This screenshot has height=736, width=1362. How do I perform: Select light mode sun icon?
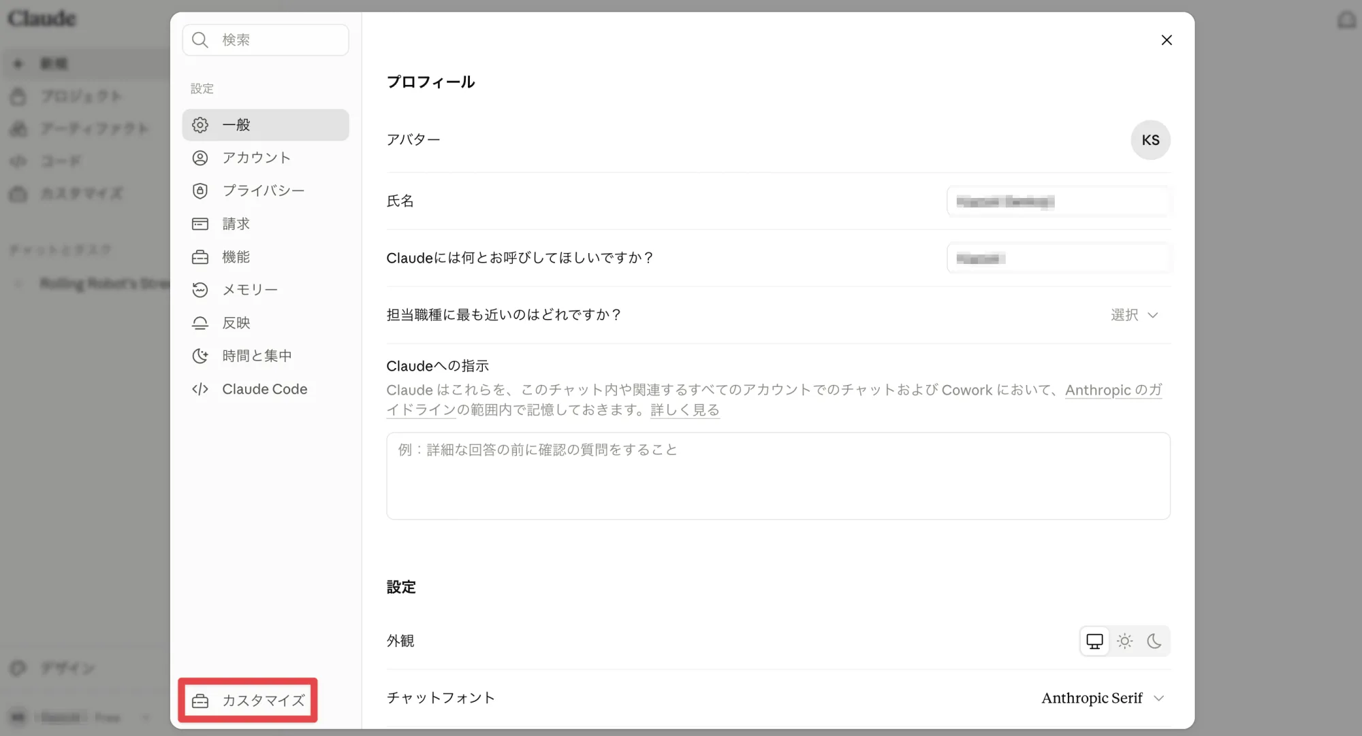pos(1125,641)
